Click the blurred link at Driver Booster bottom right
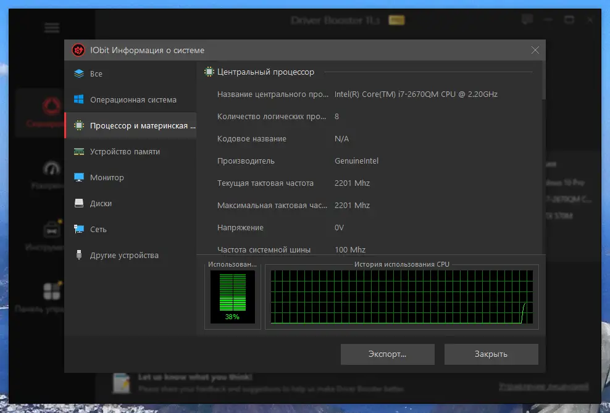Screen dimensions: 610x413 544,386
